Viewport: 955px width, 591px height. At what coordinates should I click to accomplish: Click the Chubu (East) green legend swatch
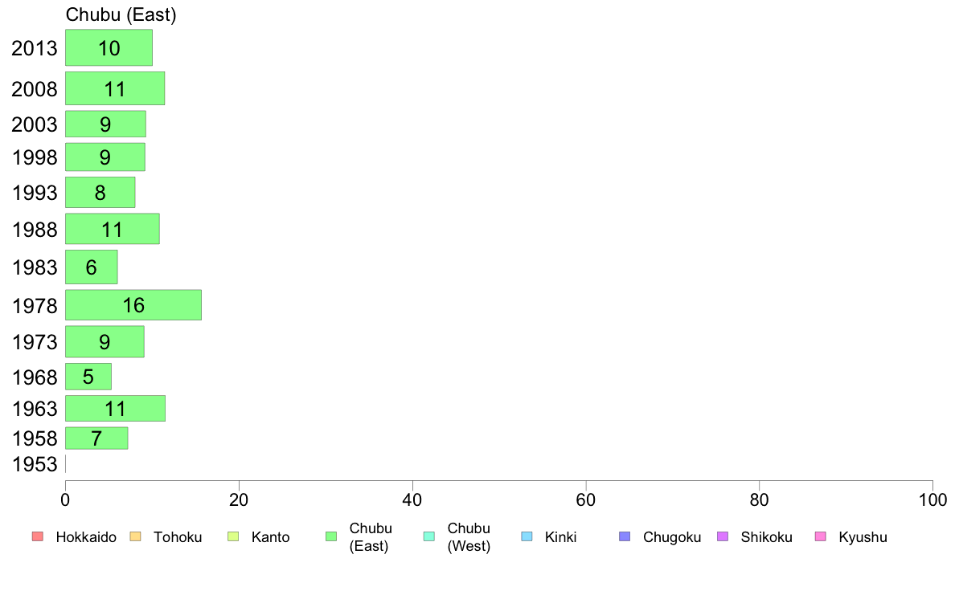coord(331,536)
